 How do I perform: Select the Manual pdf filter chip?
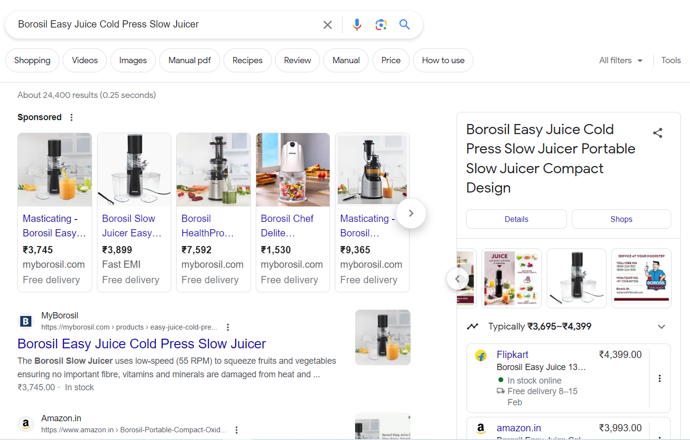[x=190, y=60]
